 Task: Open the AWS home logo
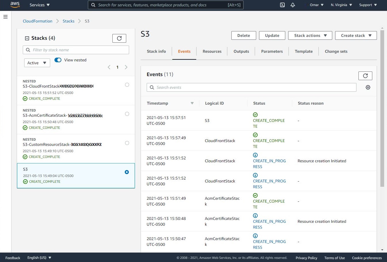click(x=15, y=5)
